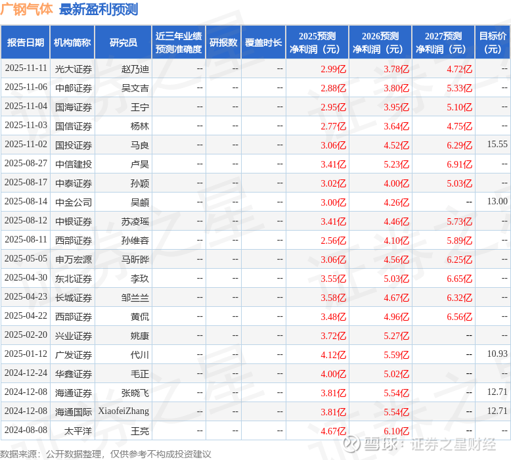Viewport: 511px width, 460px height.
Task: Select the 报告日期 column header
Action: click(x=26, y=42)
